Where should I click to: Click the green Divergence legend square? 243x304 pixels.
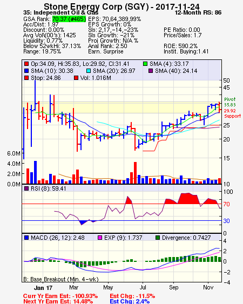158,238
